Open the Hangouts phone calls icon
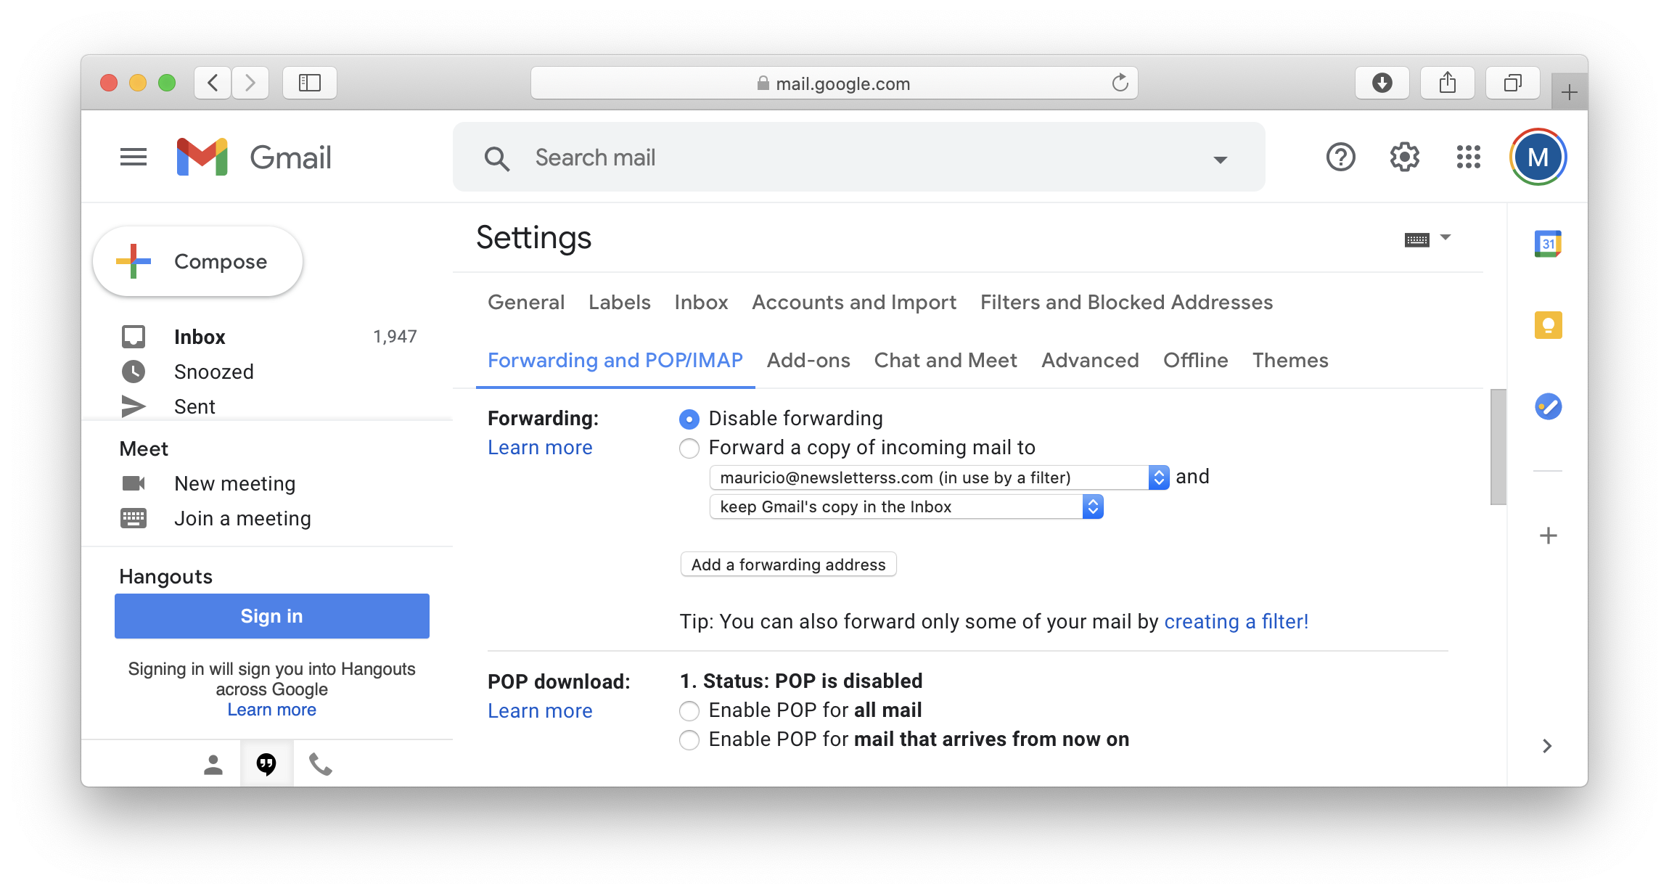Image resolution: width=1669 pixels, height=894 pixels. [320, 764]
